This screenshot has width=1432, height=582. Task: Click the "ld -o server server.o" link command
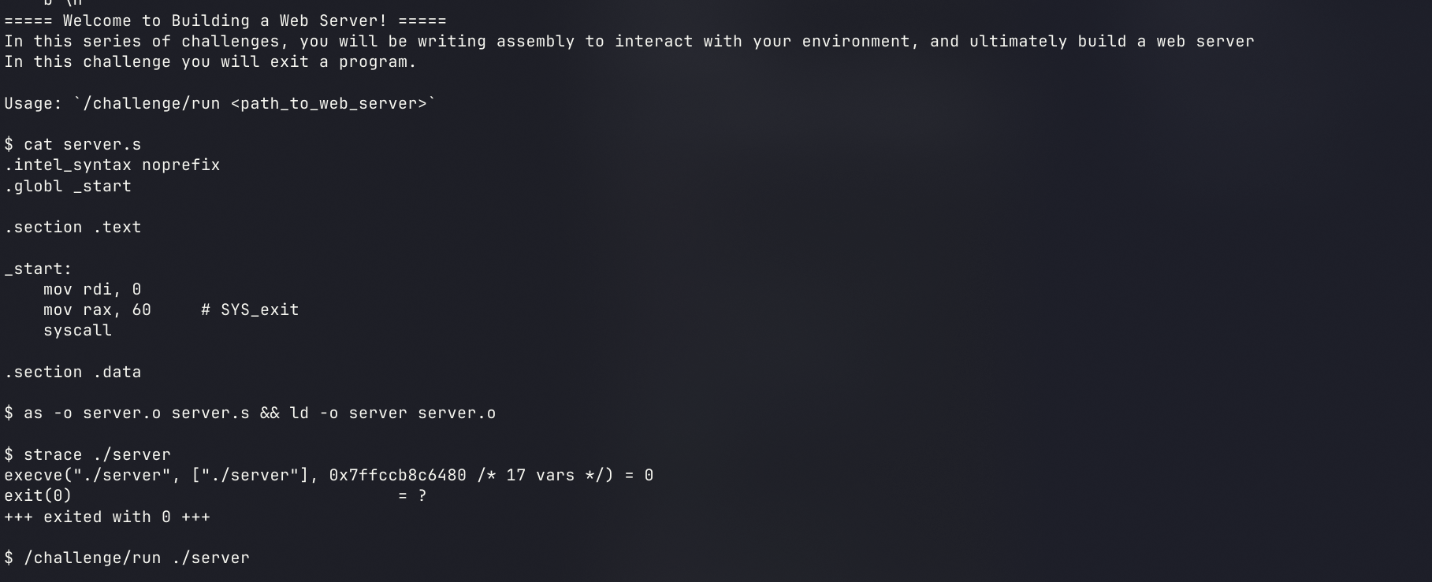pos(392,413)
